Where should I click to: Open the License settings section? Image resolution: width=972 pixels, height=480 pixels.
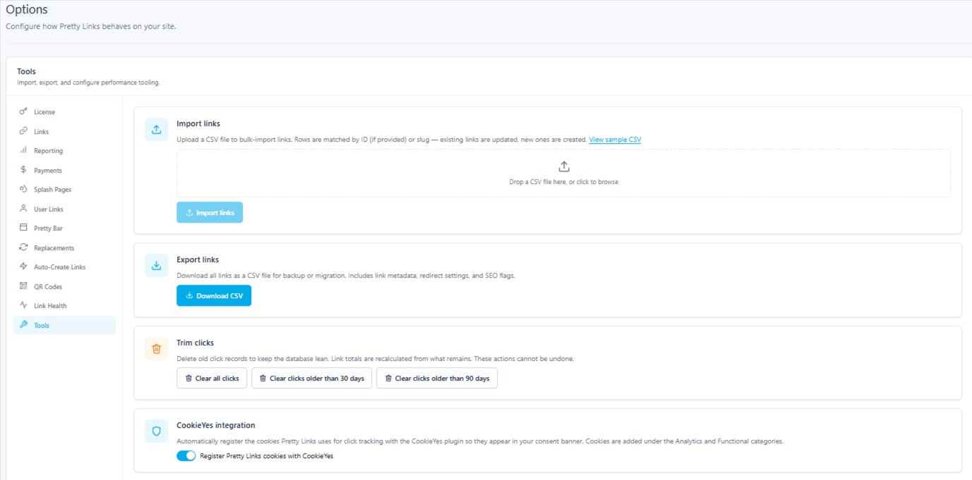click(x=64, y=112)
